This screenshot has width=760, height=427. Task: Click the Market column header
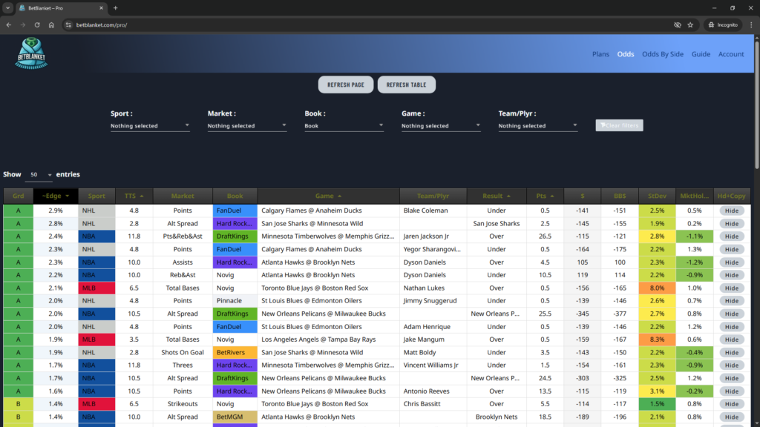(x=183, y=196)
